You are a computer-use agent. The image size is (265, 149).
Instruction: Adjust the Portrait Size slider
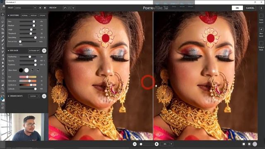pos(28,41)
